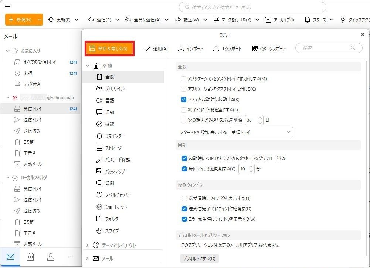The width and height of the screenshot is (370, 268).
Task: Enable minimize application to task tray checkbox
Action: [184, 79]
